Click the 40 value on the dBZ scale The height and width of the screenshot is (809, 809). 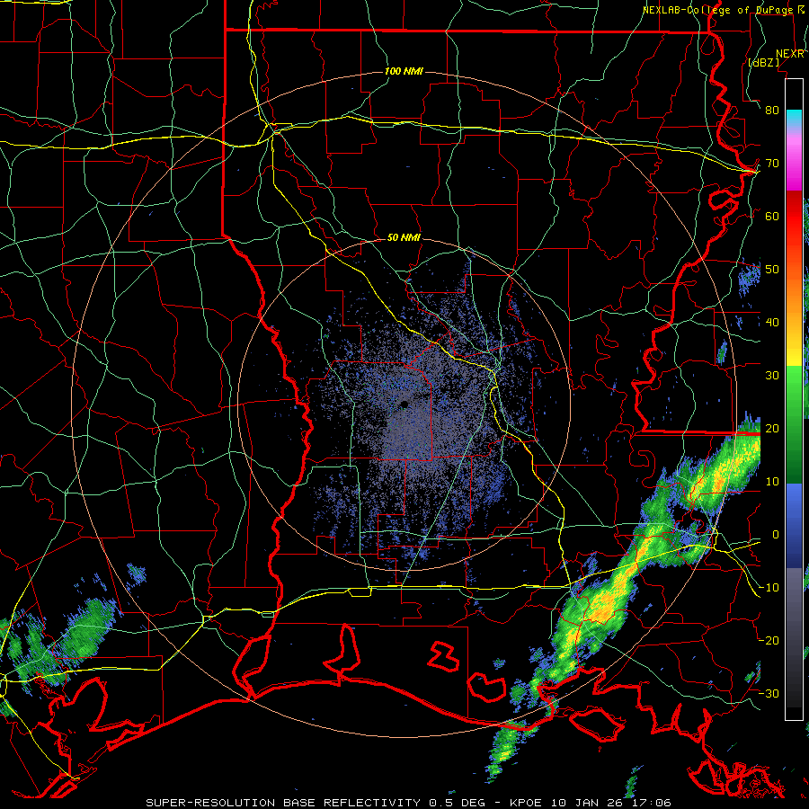(x=772, y=323)
